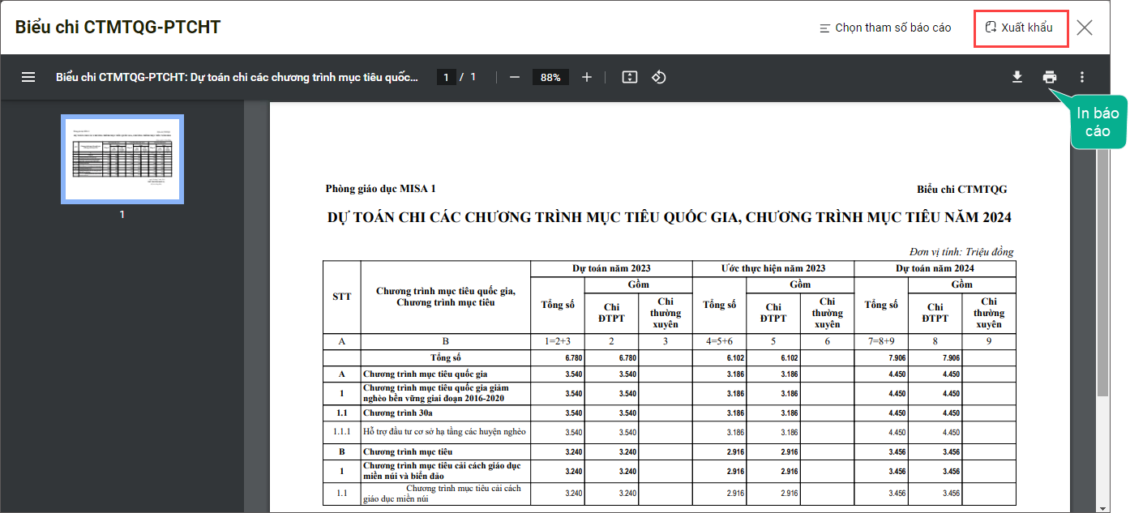Click the green In báo cáo tooltip

(1098, 122)
